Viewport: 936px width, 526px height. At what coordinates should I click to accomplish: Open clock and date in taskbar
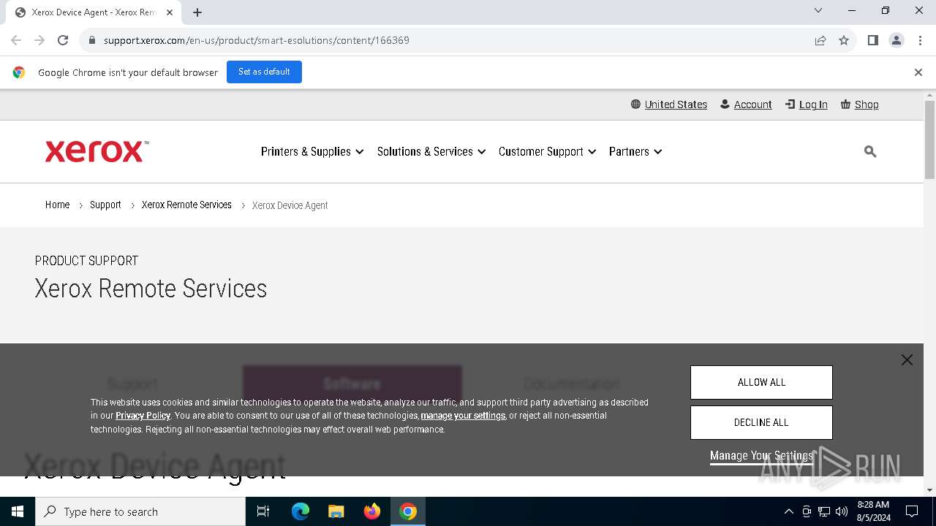point(874,511)
